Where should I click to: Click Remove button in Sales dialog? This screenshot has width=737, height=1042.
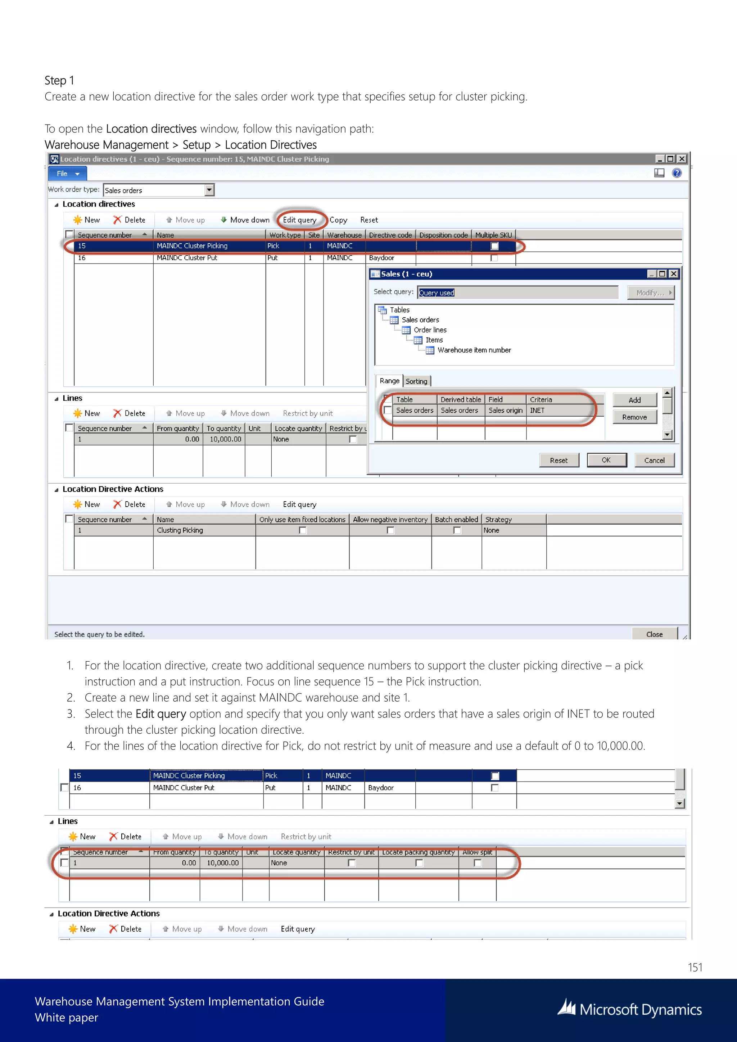634,417
